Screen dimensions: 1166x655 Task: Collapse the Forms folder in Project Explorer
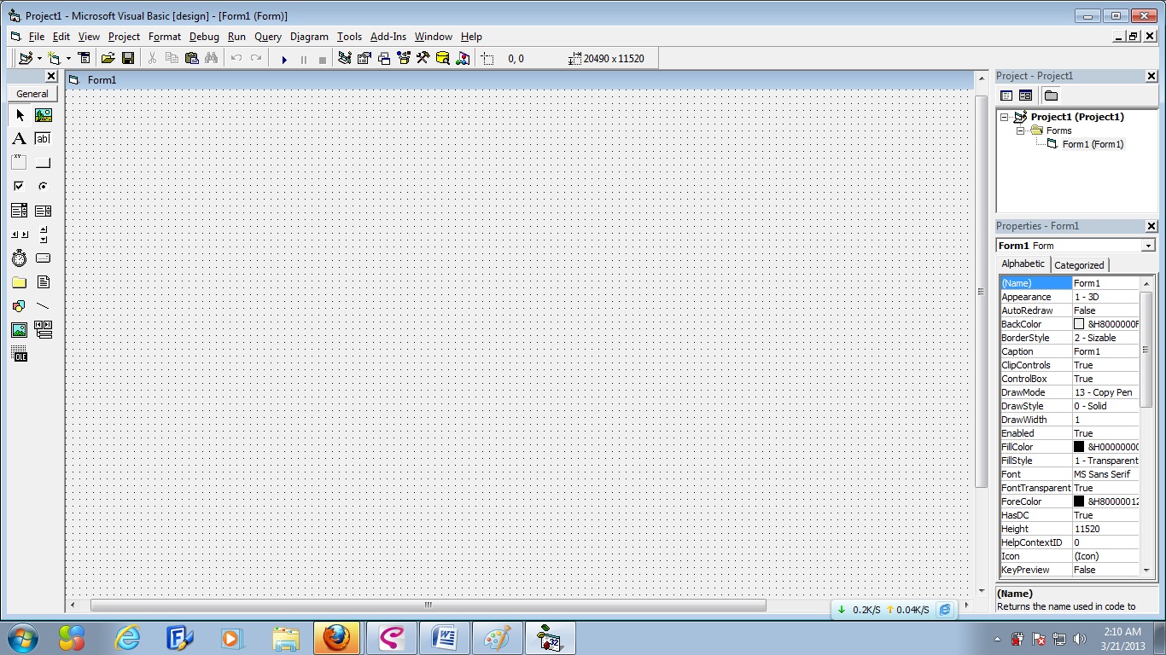coord(1022,130)
